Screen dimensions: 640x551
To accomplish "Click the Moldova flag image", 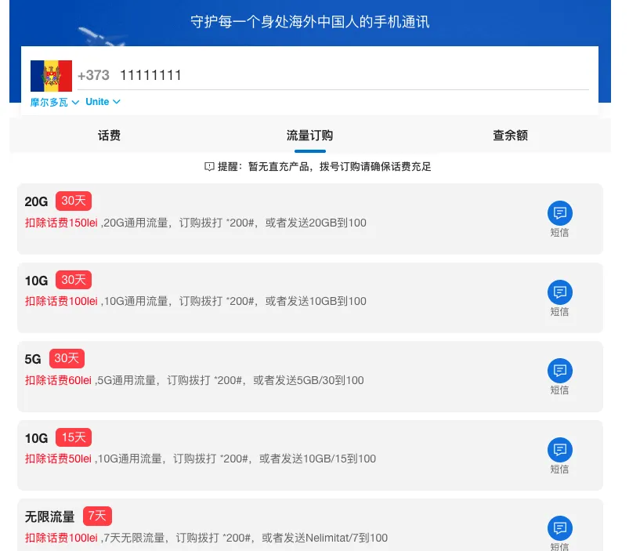I will click(51, 75).
